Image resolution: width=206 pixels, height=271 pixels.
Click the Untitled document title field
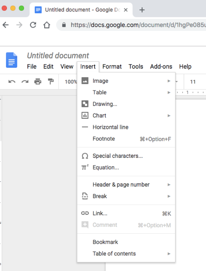click(x=58, y=56)
